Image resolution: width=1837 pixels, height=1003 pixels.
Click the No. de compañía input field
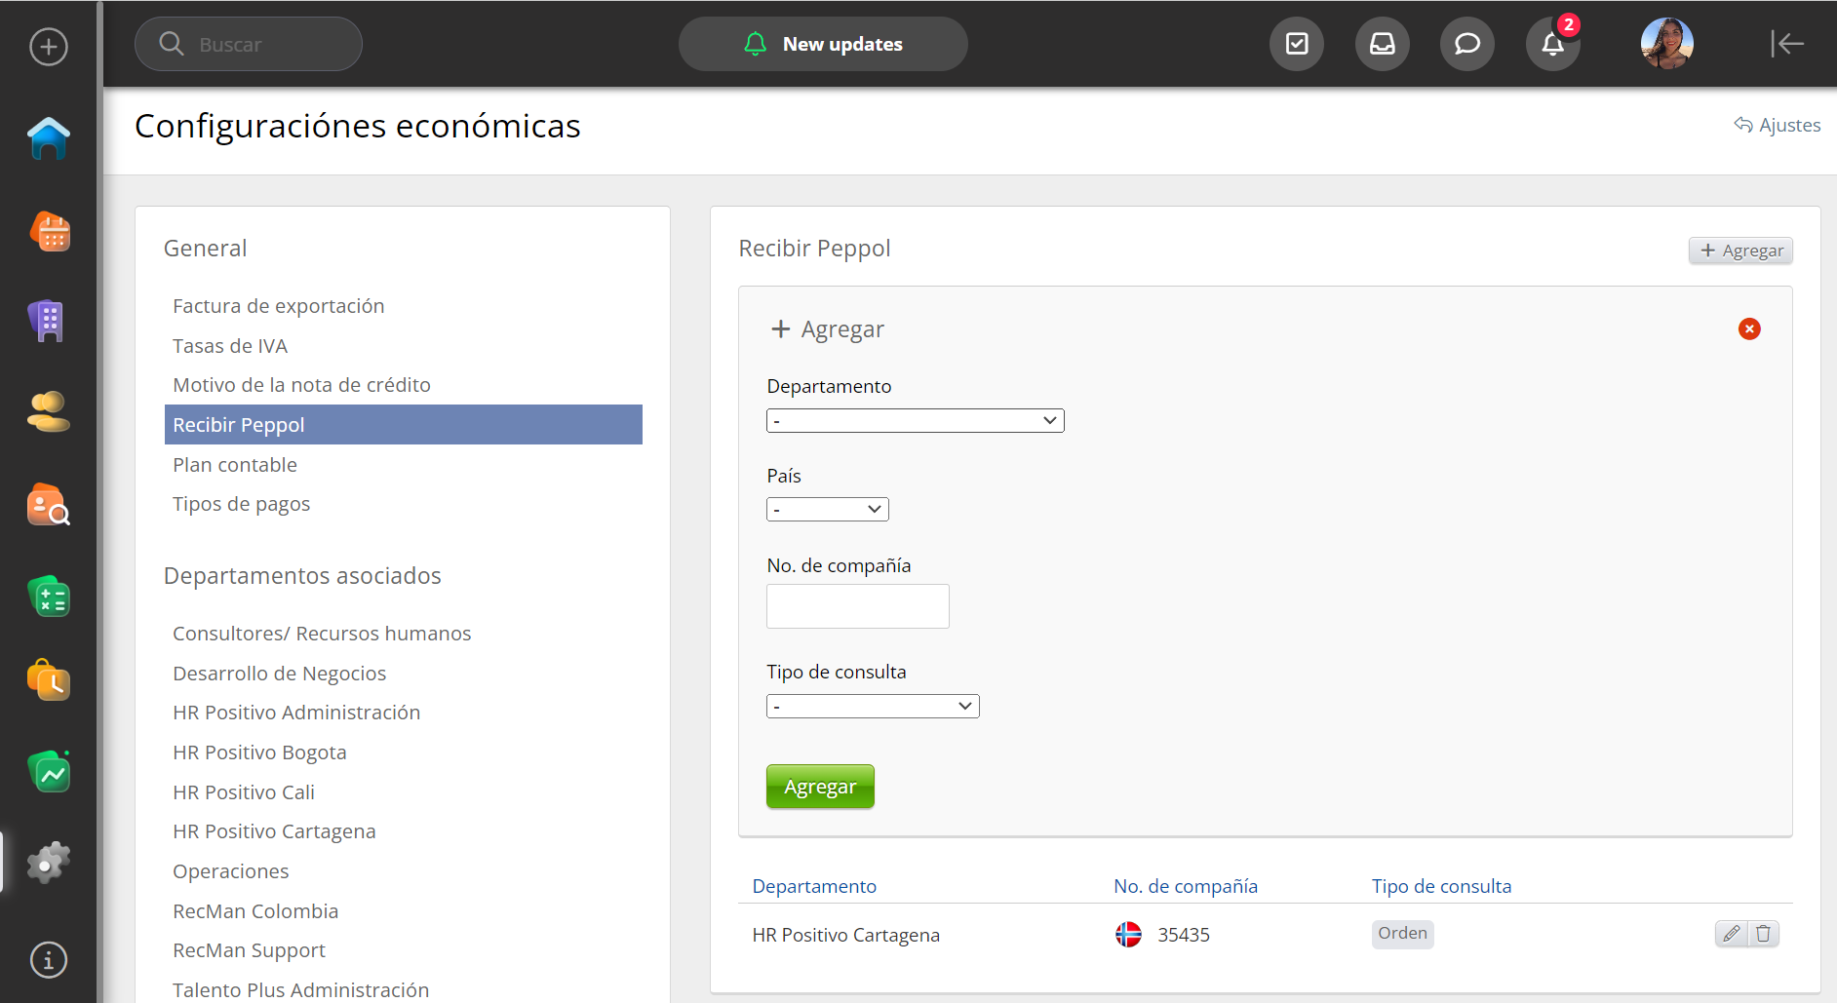pyautogui.click(x=857, y=606)
